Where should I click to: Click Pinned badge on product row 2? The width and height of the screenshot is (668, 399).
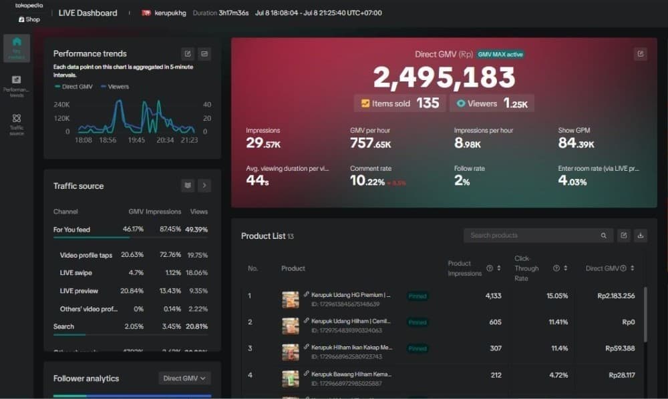[x=417, y=322]
